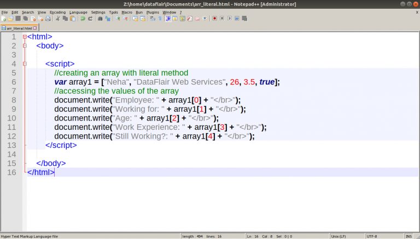The image size is (420, 239).
Task: Click the closing </script> tag on line 13
Action: pos(61,145)
